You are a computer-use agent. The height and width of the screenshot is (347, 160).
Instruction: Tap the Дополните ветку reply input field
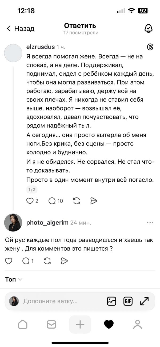click(53, 301)
